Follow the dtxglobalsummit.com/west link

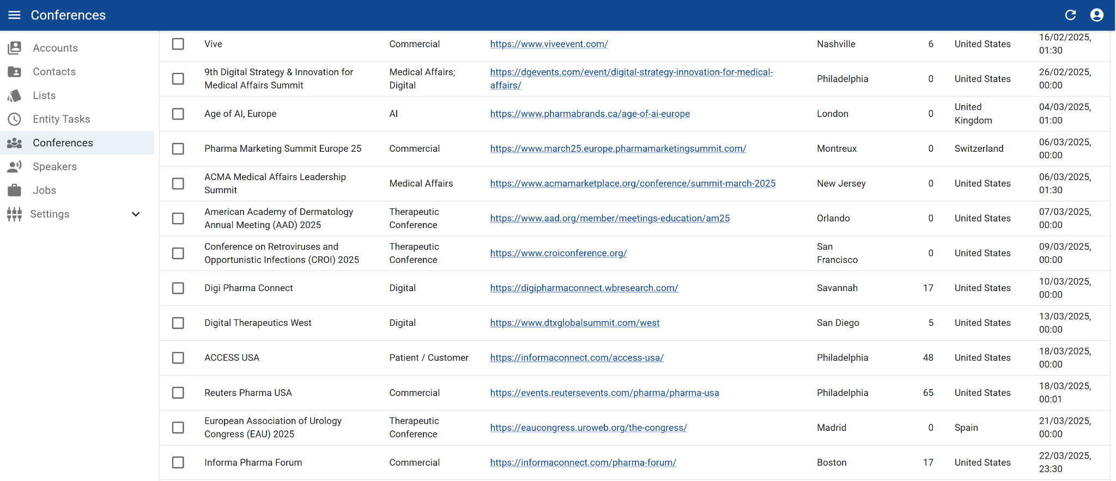click(x=575, y=323)
